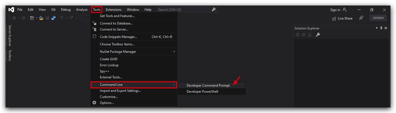Open the Analyze menu
This screenshot has height=113, width=396.
(x=82, y=10)
